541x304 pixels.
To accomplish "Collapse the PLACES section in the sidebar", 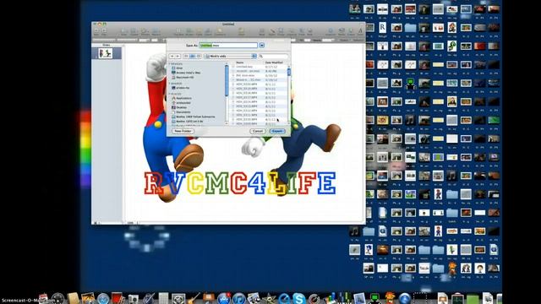I will [169, 94].
